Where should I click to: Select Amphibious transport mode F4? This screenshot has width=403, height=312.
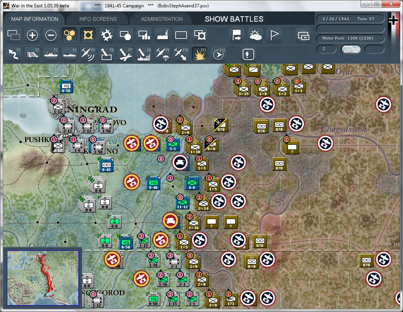69,54
